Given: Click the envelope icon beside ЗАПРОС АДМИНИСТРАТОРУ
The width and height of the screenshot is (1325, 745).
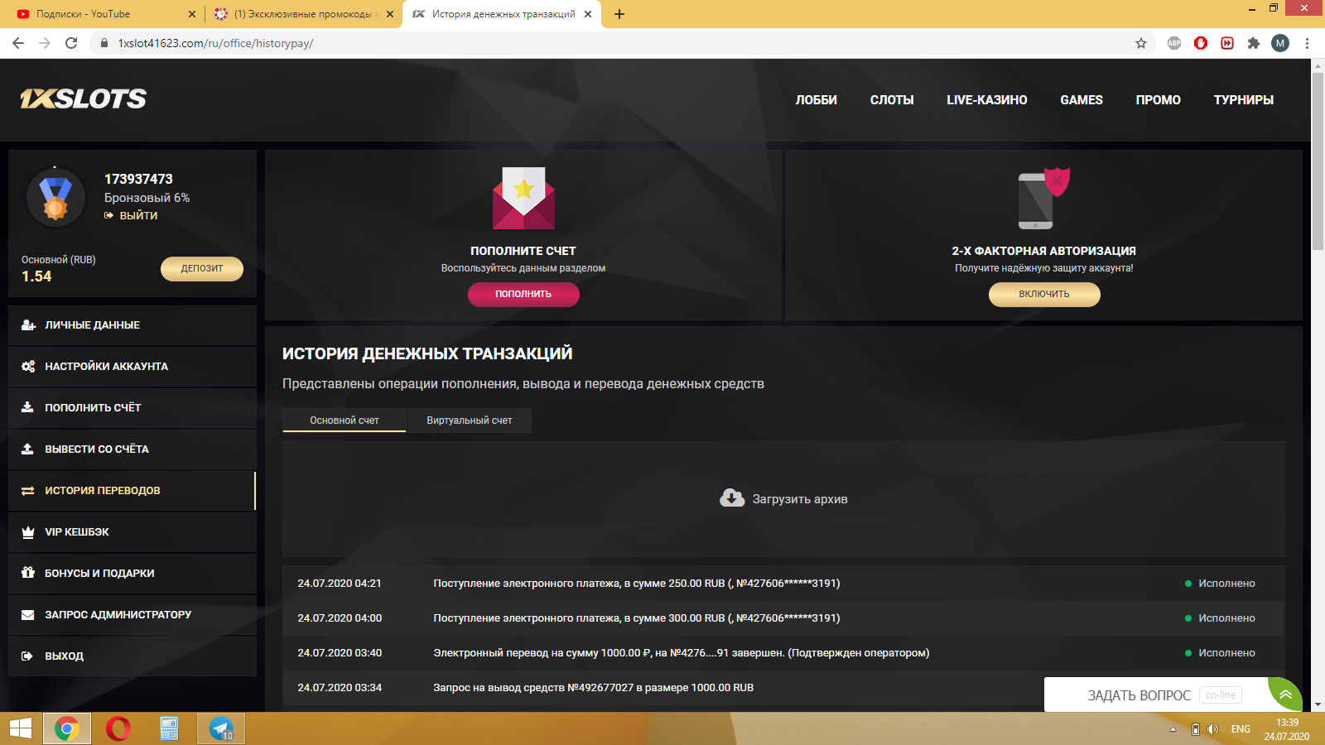Looking at the screenshot, I should click(28, 615).
